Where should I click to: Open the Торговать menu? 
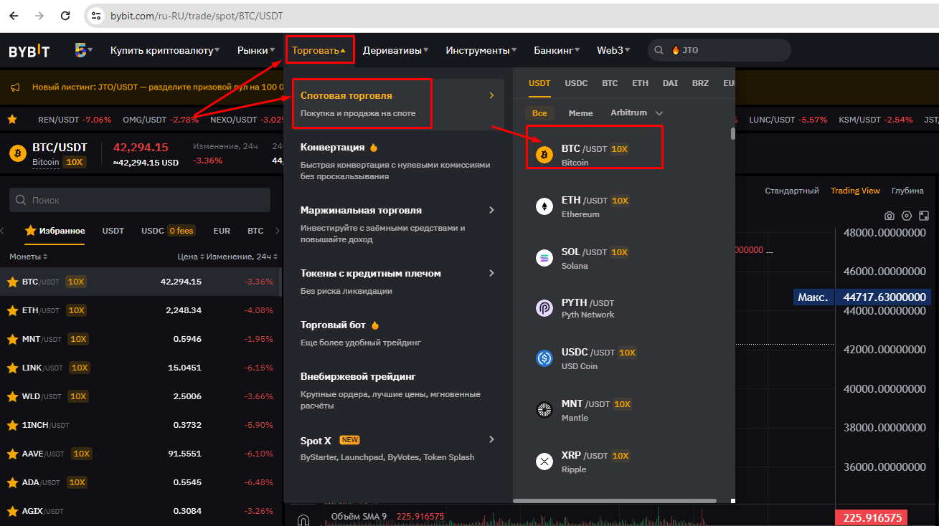click(x=319, y=50)
